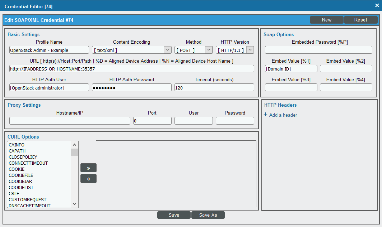
Task: Click the Profile Name input field
Action: click(49, 50)
